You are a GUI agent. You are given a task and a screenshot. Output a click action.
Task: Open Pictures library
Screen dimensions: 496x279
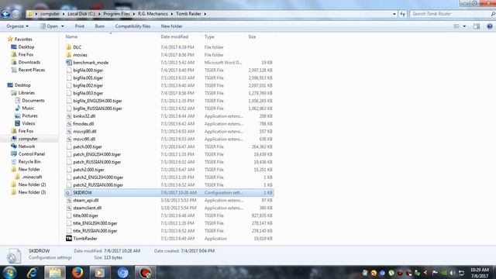click(x=29, y=115)
